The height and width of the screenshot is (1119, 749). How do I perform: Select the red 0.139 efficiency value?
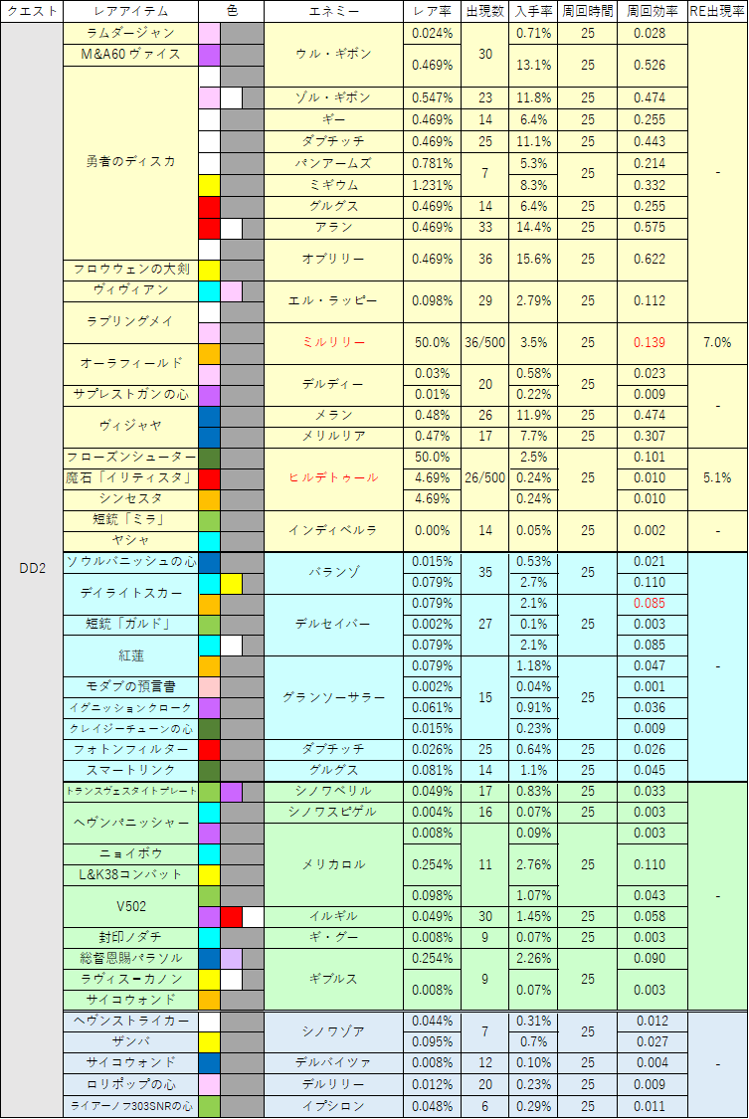(x=650, y=343)
